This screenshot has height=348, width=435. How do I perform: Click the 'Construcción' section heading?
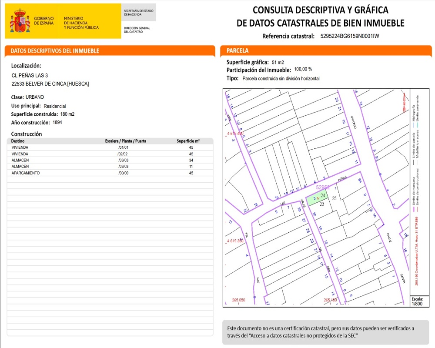point(27,134)
